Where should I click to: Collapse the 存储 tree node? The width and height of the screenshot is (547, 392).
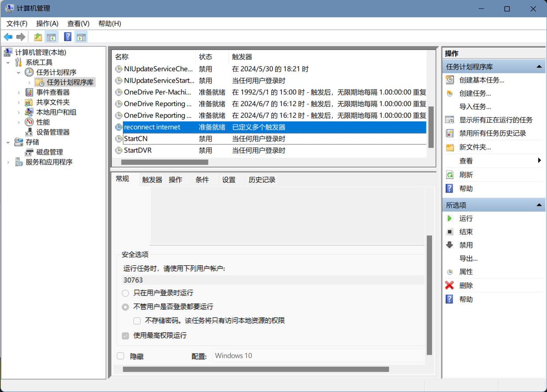tap(8, 142)
